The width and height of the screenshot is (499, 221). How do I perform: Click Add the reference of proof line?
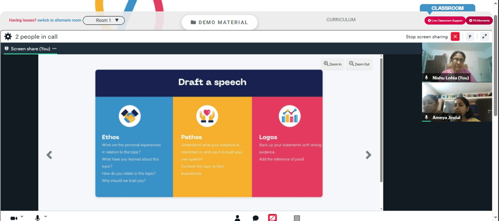281,159
